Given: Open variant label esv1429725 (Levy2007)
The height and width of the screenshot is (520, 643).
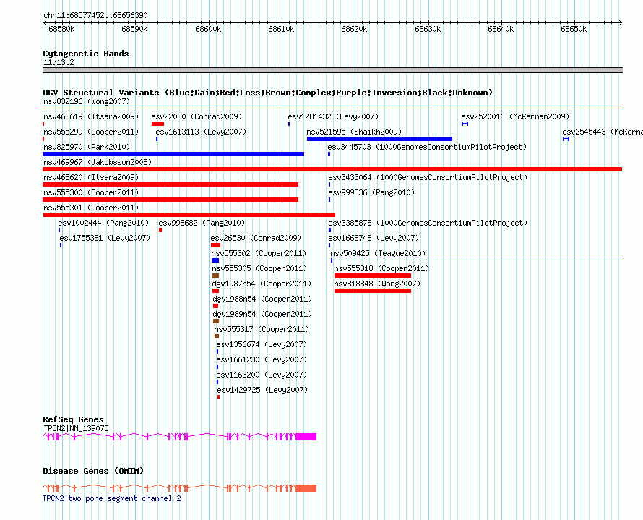Looking at the screenshot, I should coord(262,390).
